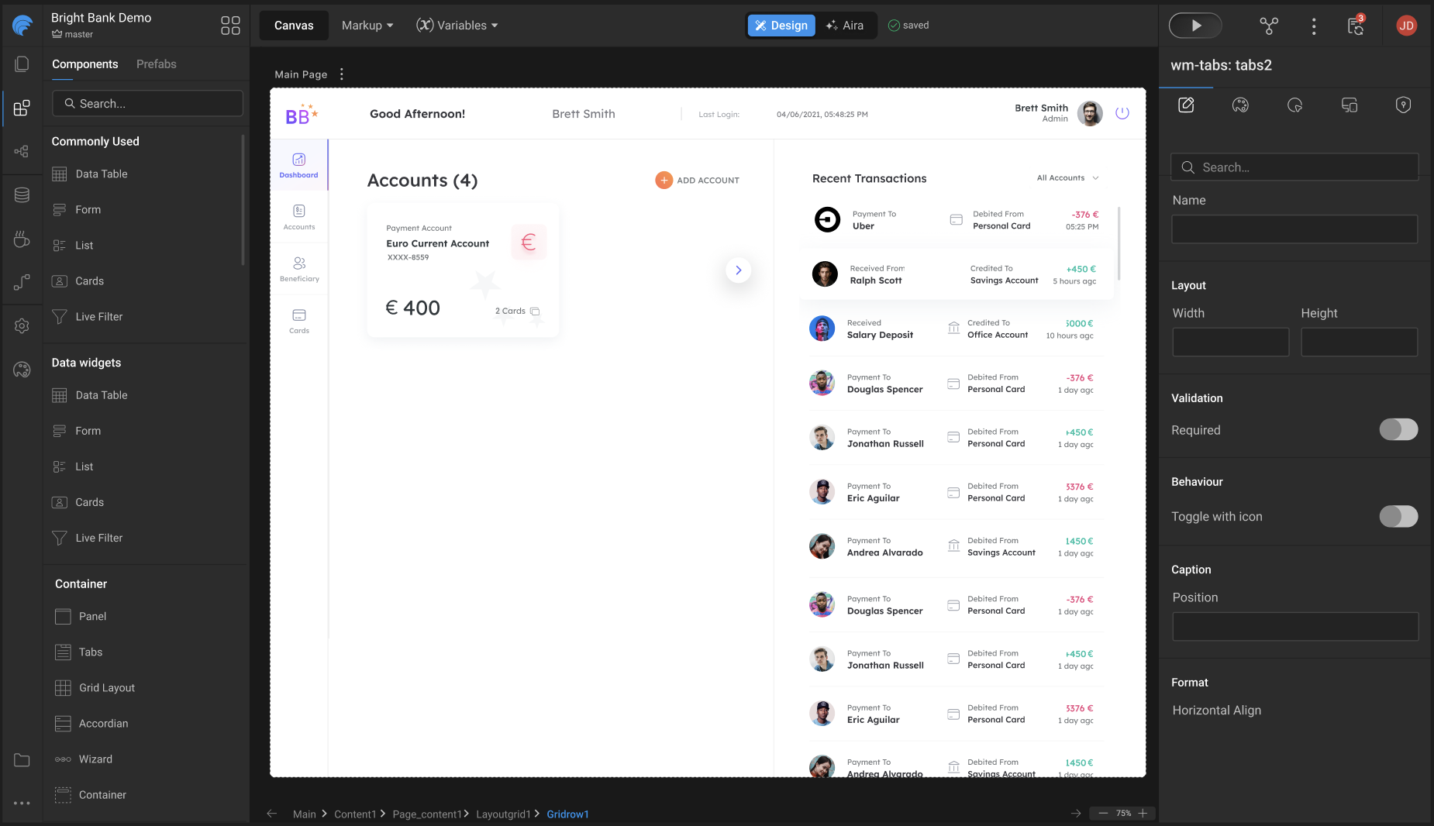1434x826 pixels.
Task: Open the Databases icon in left sidebar
Action: point(22,195)
